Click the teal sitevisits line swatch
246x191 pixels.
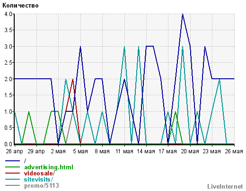coord(13,179)
